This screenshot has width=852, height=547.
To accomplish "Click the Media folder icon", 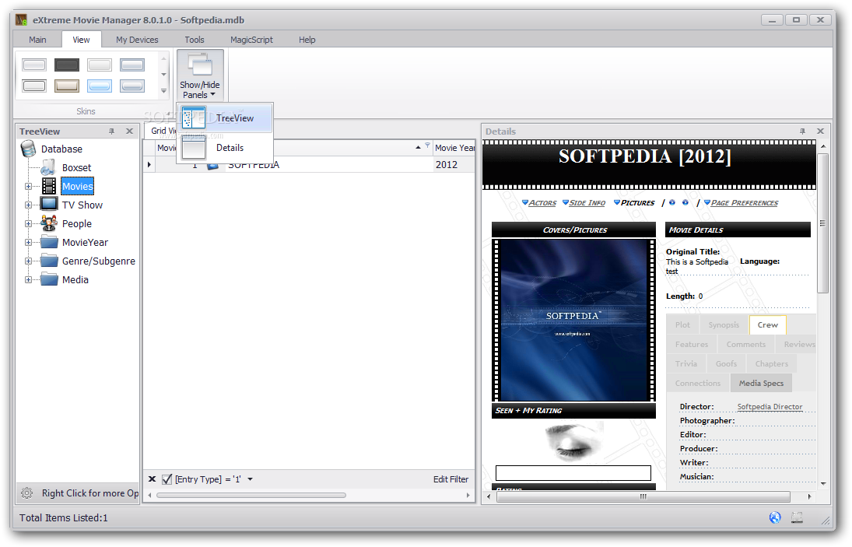I will [x=50, y=280].
